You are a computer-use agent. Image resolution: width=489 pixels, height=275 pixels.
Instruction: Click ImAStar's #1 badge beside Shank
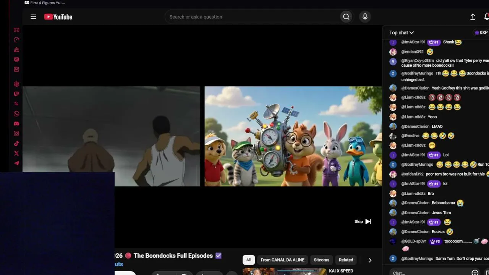point(433,42)
